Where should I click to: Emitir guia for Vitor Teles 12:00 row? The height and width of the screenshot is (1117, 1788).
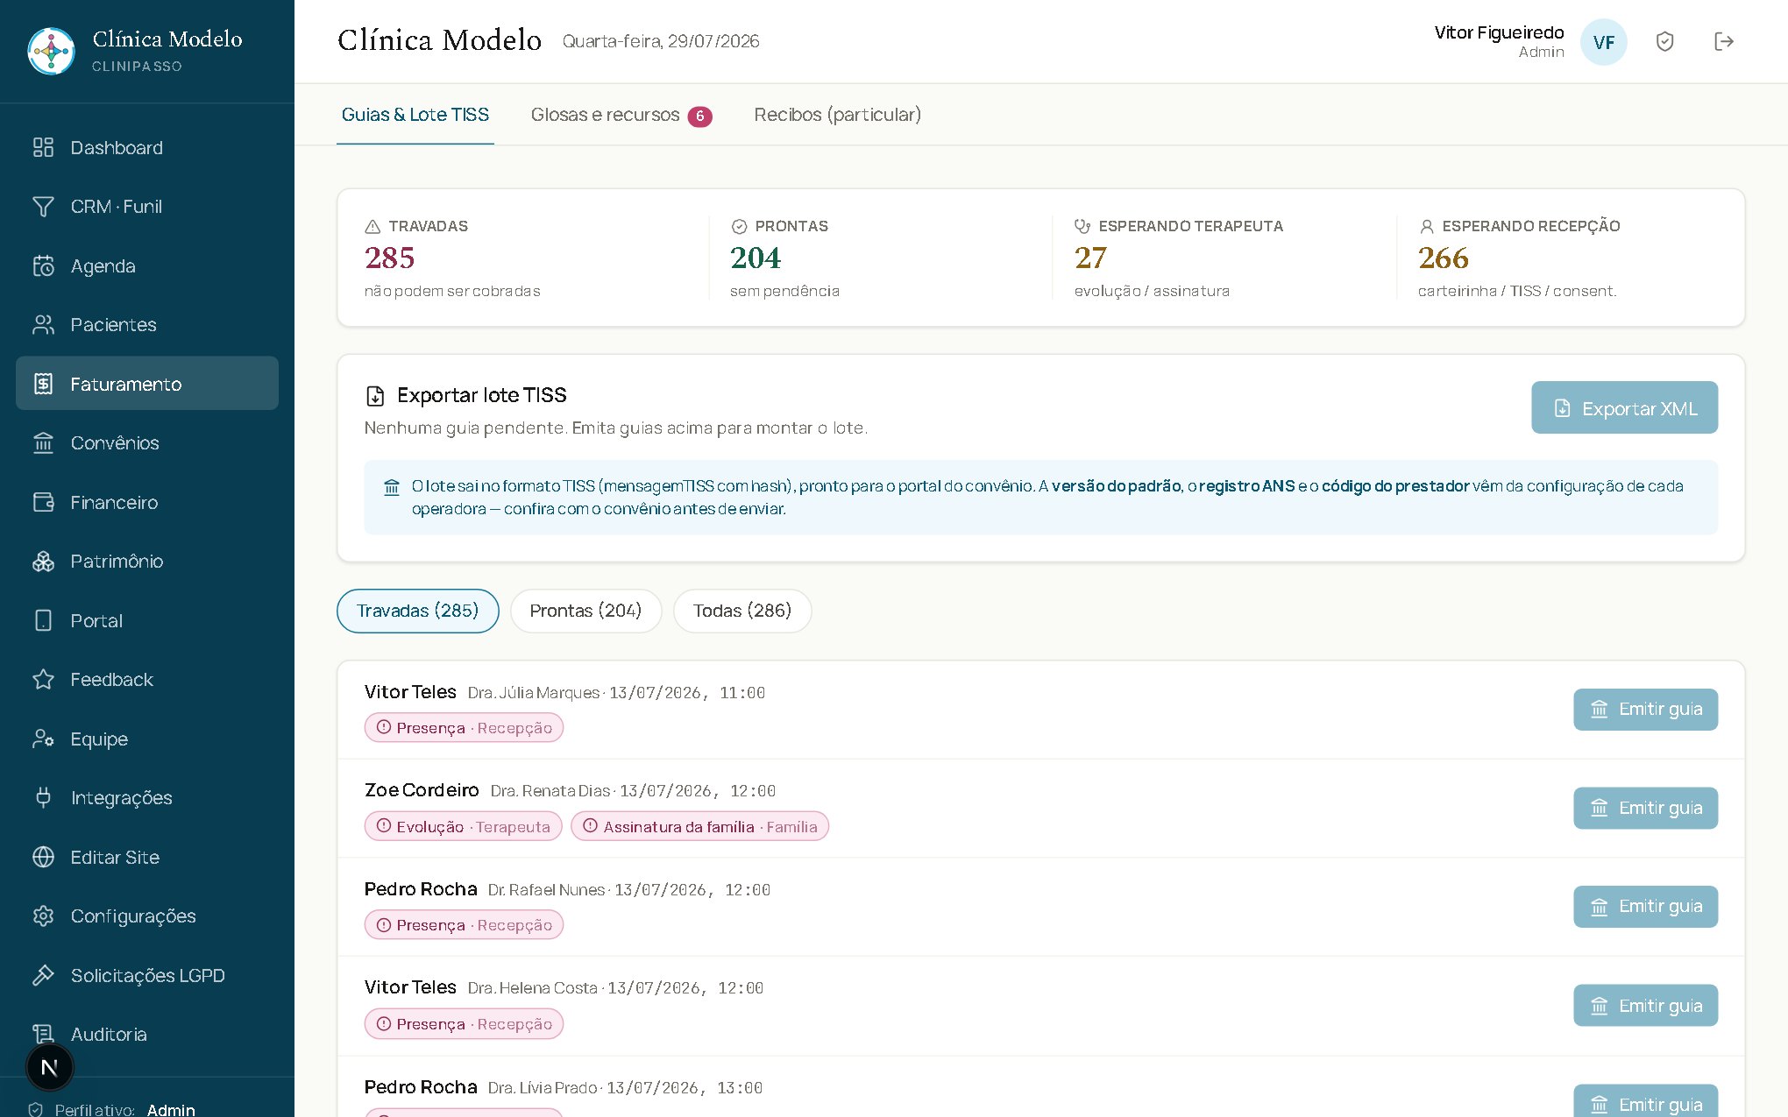[1645, 1006]
